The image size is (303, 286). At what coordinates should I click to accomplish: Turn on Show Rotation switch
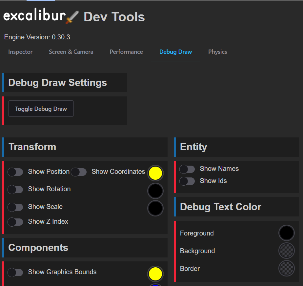click(15, 189)
